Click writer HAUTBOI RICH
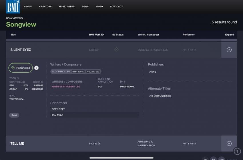This screenshot has width=243, height=160. [x=146, y=145]
